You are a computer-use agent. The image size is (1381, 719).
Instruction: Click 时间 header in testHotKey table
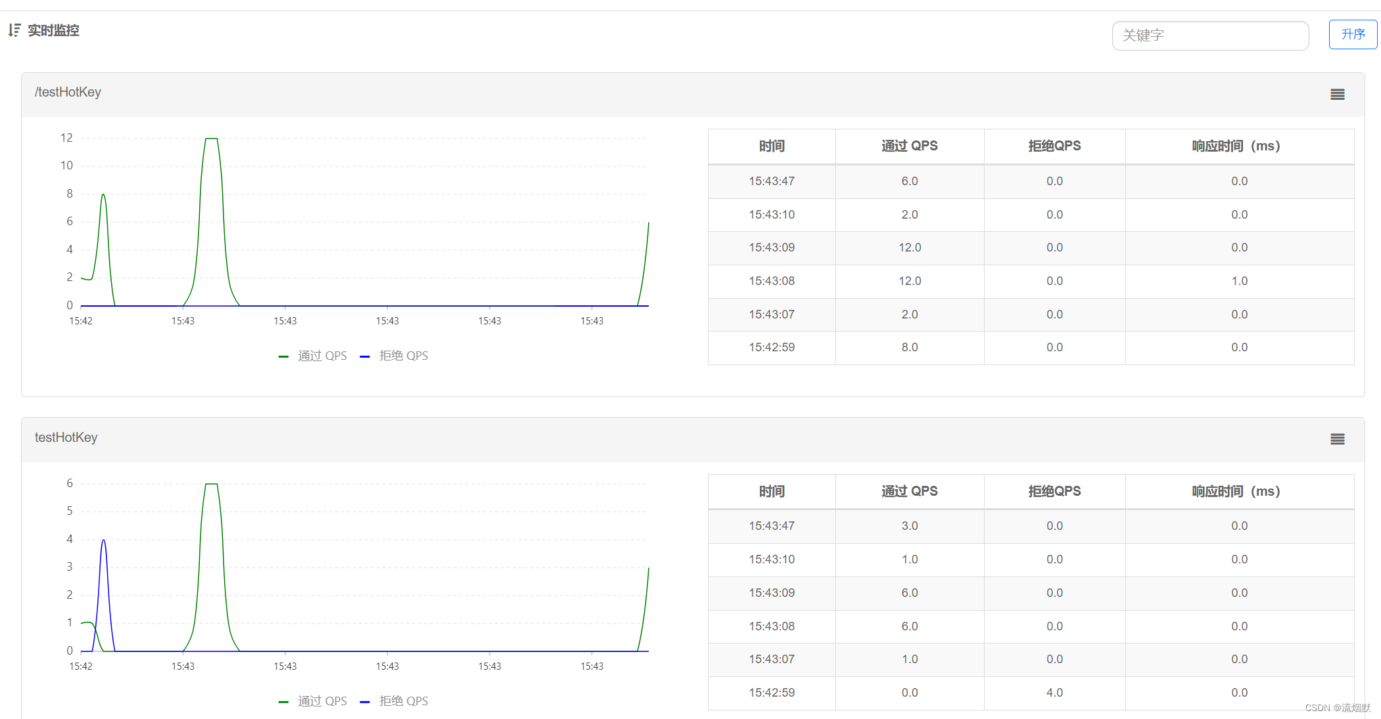tap(772, 492)
